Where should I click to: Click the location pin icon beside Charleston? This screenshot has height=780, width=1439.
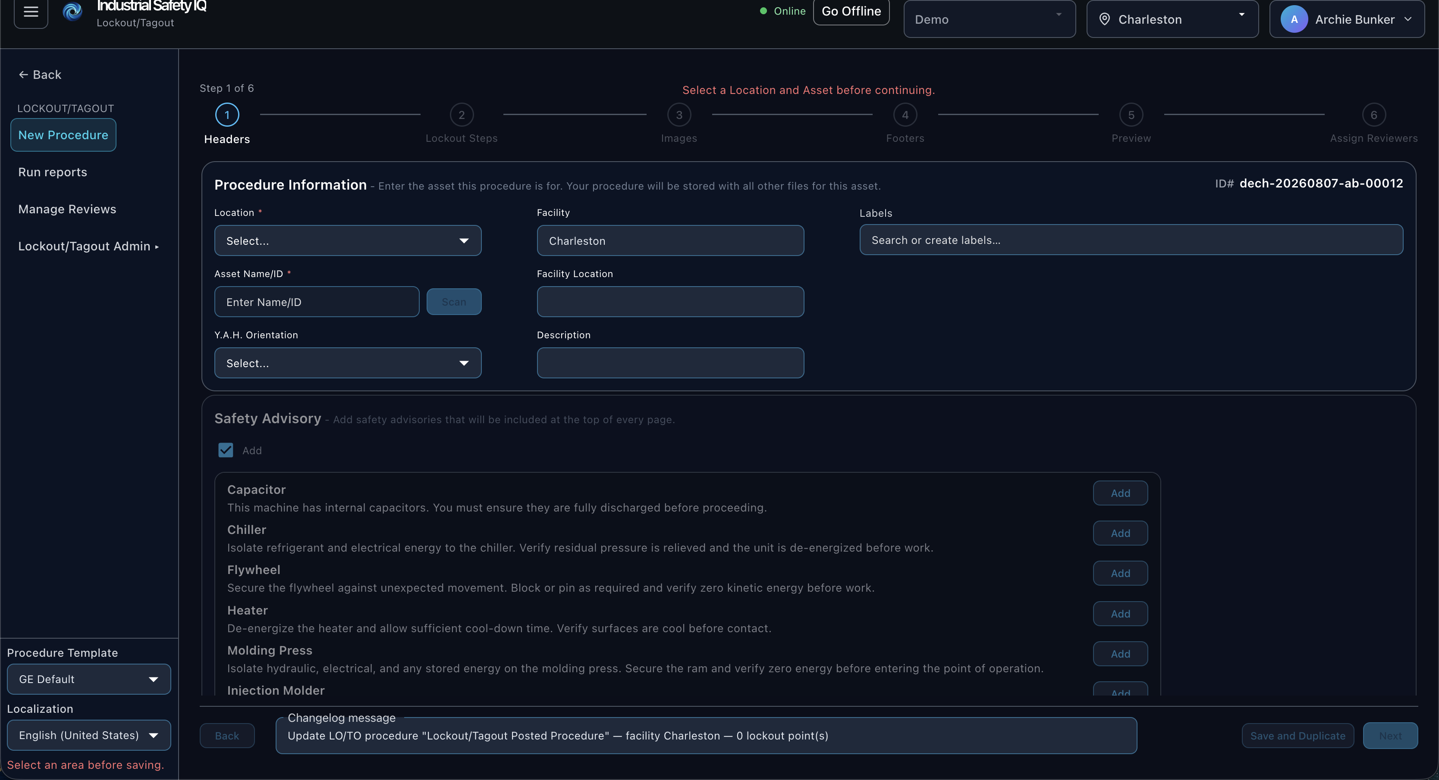point(1104,19)
